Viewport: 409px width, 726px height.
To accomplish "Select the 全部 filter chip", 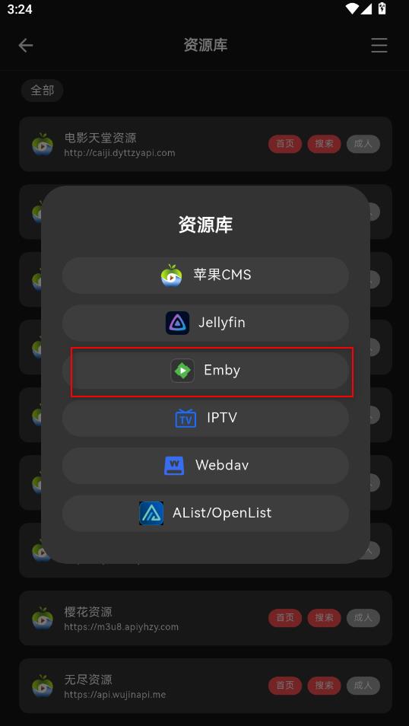I will pyautogui.click(x=42, y=91).
